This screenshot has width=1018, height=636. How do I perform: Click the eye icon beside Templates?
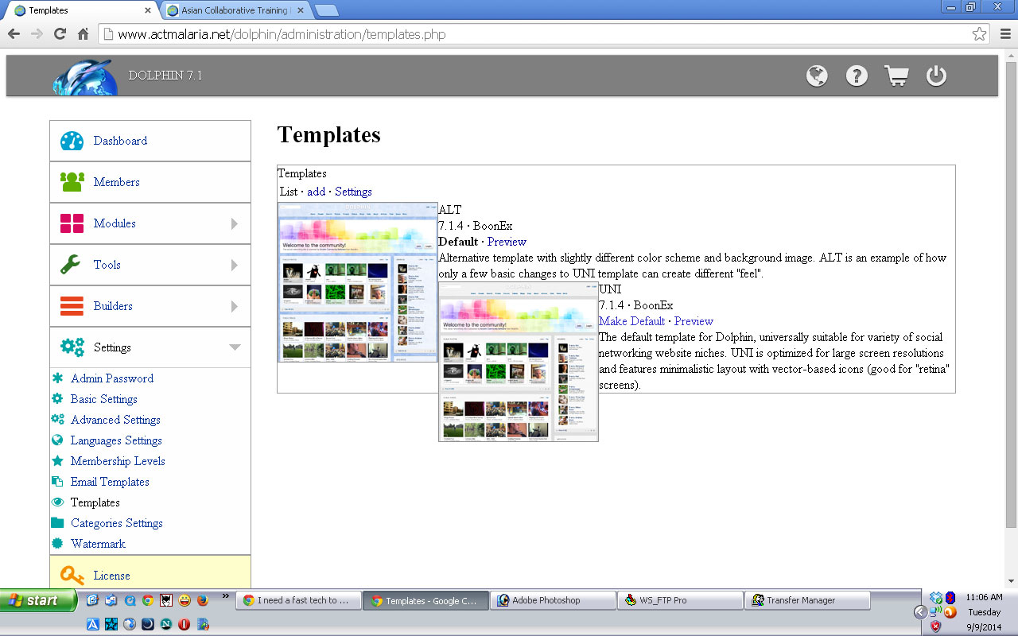coord(57,502)
